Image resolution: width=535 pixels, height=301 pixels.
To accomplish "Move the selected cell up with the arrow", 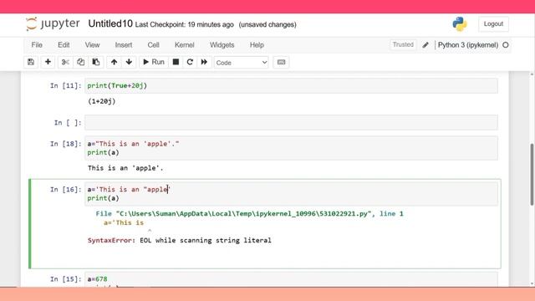I will point(114,62).
